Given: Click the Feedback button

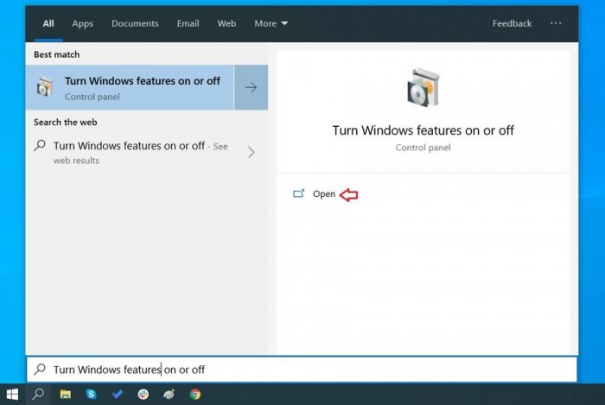Looking at the screenshot, I should coord(512,23).
